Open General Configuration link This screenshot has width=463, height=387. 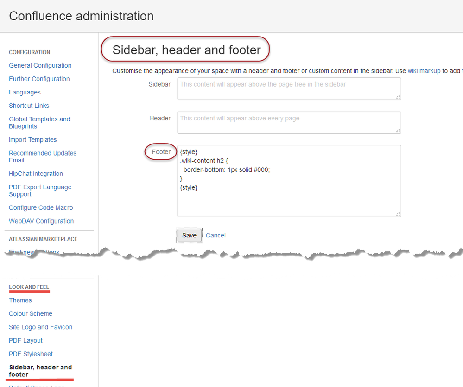point(40,65)
